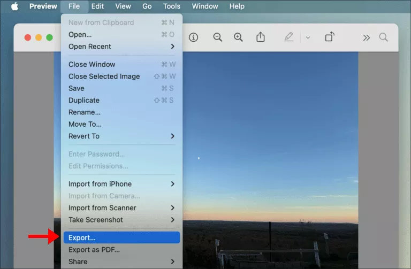
Task: Open the Tools menu
Action: click(172, 6)
